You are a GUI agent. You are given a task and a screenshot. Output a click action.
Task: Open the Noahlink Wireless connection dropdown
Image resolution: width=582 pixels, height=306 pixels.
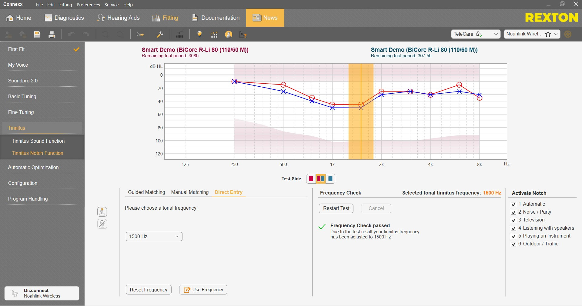click(532, 34)
